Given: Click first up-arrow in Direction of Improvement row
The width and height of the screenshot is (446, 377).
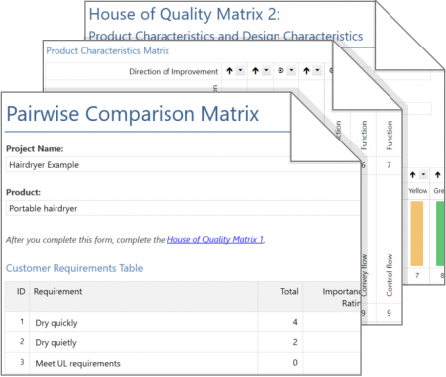Looking at the screenshot, I should tap(229, 71).
